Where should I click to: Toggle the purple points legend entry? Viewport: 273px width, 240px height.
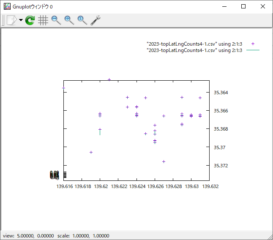point(194,44)
